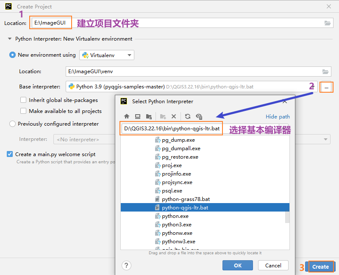Click the python.exe file icon
The image size is (339, 275).
click(x=158, y=216)
